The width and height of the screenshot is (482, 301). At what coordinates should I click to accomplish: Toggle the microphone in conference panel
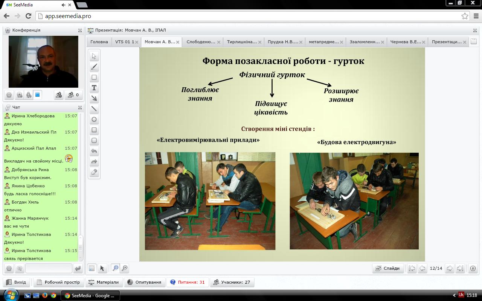[29, 95]
